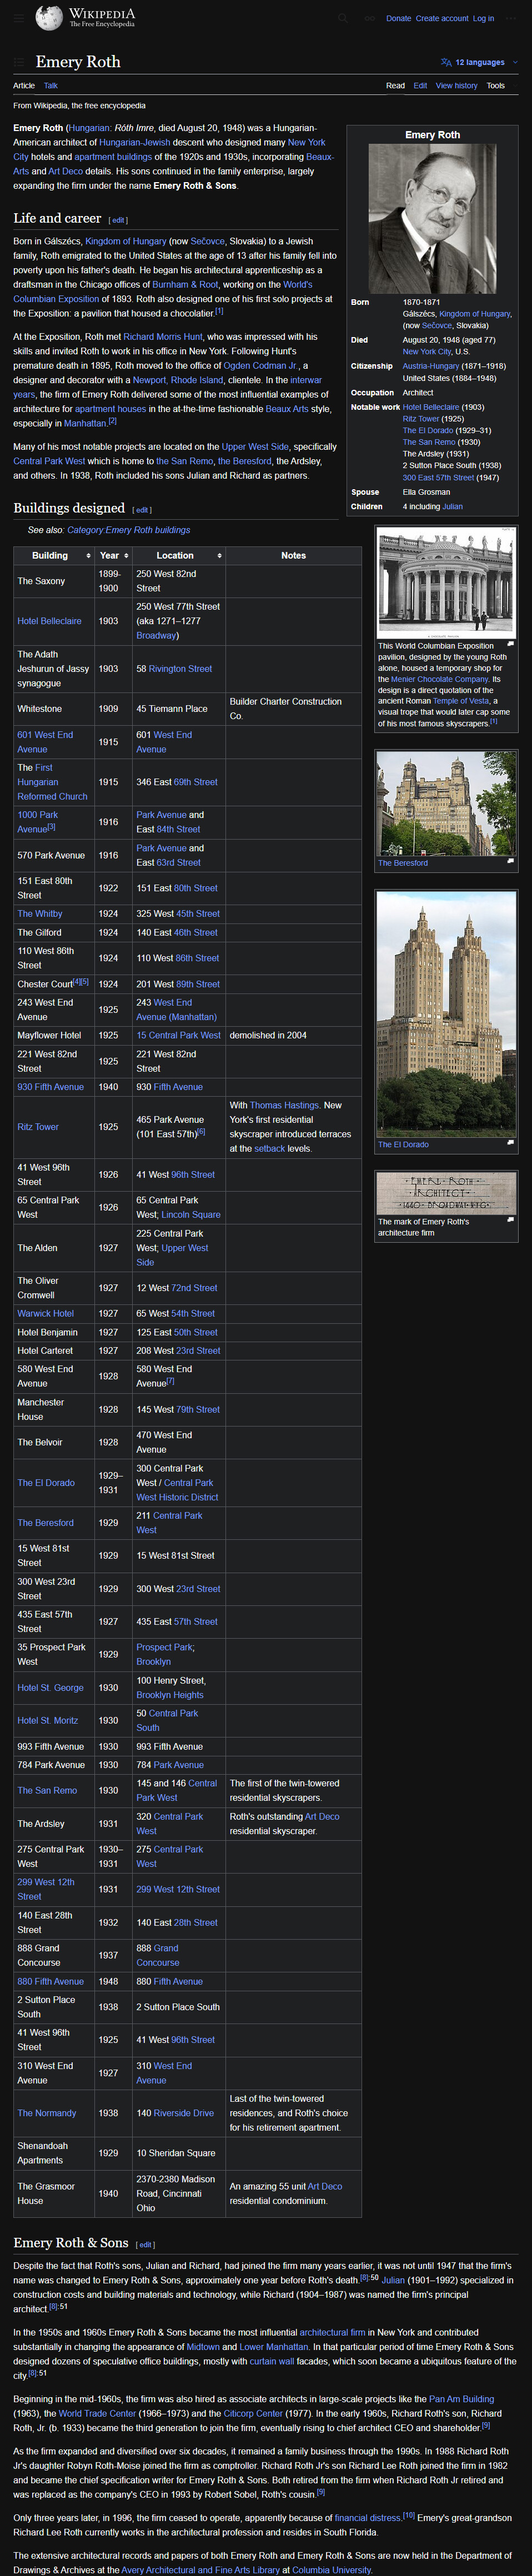Select the Edit tab
Screen dimensions: 532x2576
point(420,86)
